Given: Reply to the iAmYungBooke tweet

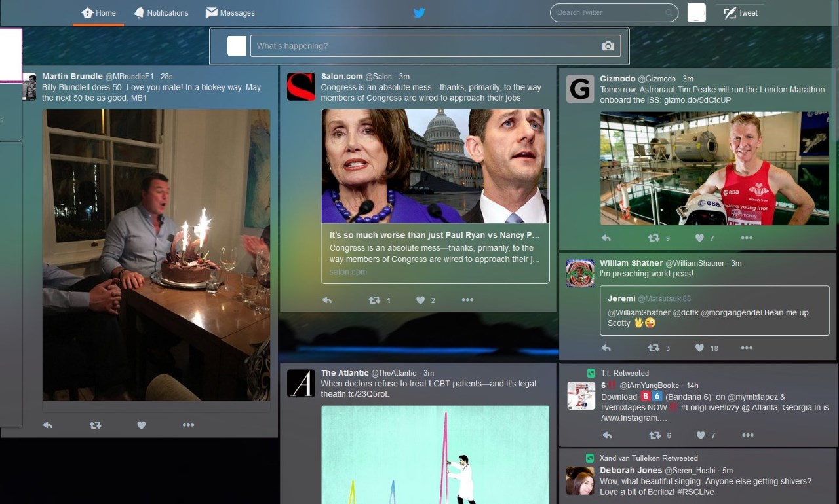Looking at the screenshot, I should tap(607, 435).
